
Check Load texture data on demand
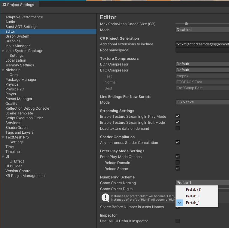pos(178,129)
